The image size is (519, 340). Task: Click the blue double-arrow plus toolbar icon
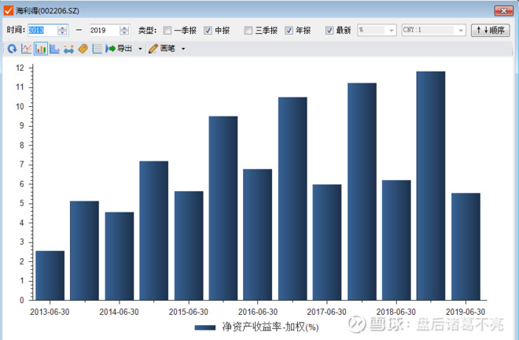68,49
